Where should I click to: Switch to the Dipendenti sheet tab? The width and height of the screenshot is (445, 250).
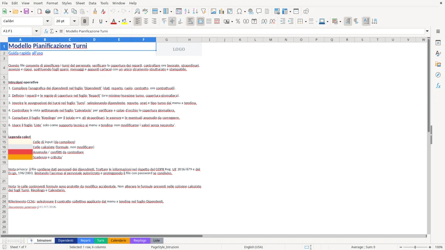(66, 240)
